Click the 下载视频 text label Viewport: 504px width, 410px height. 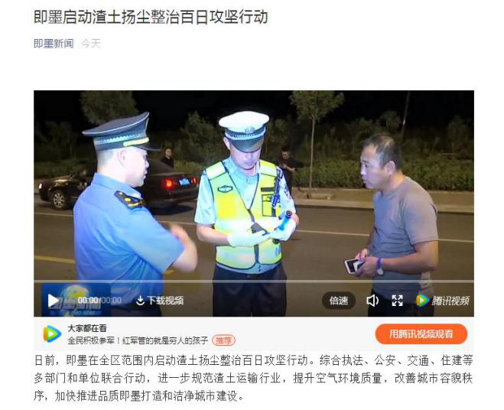tap(165, 301)
